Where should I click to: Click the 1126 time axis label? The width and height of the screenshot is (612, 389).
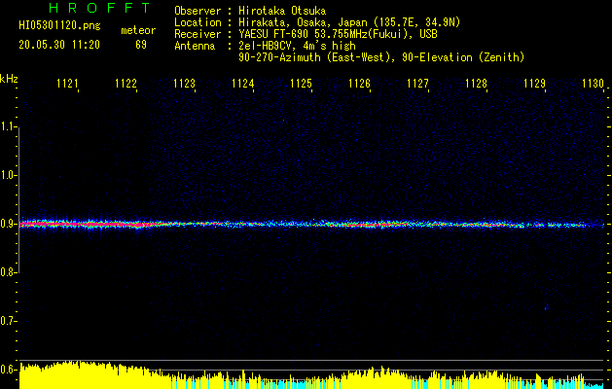click(x=359, y=84)
